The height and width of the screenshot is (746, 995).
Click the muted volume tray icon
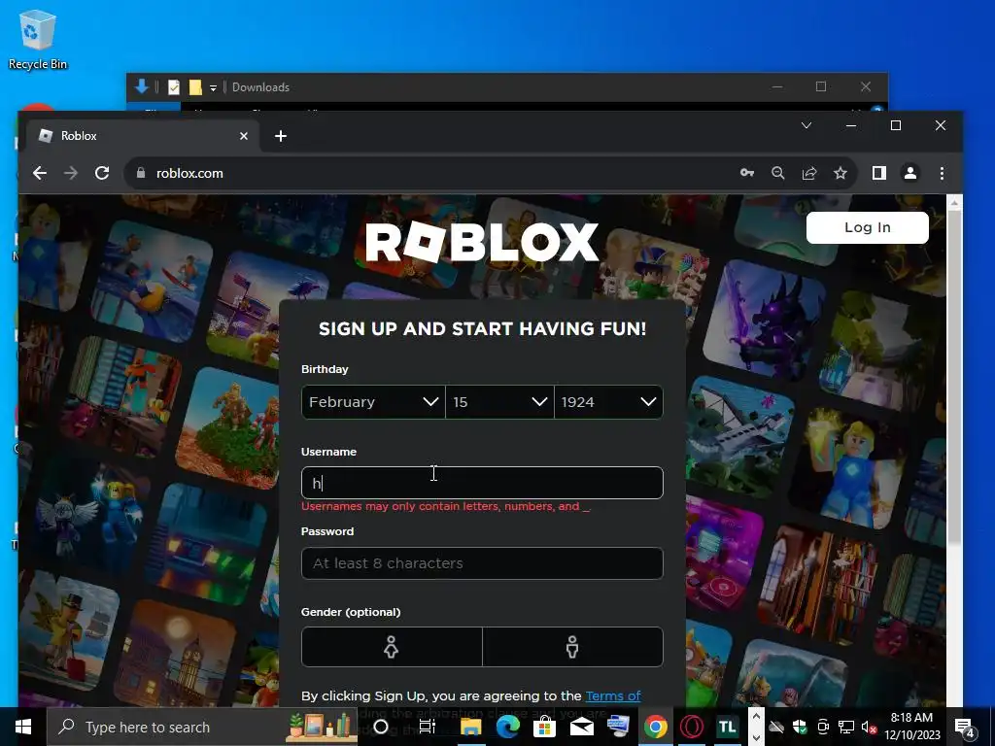pos(869,727)
